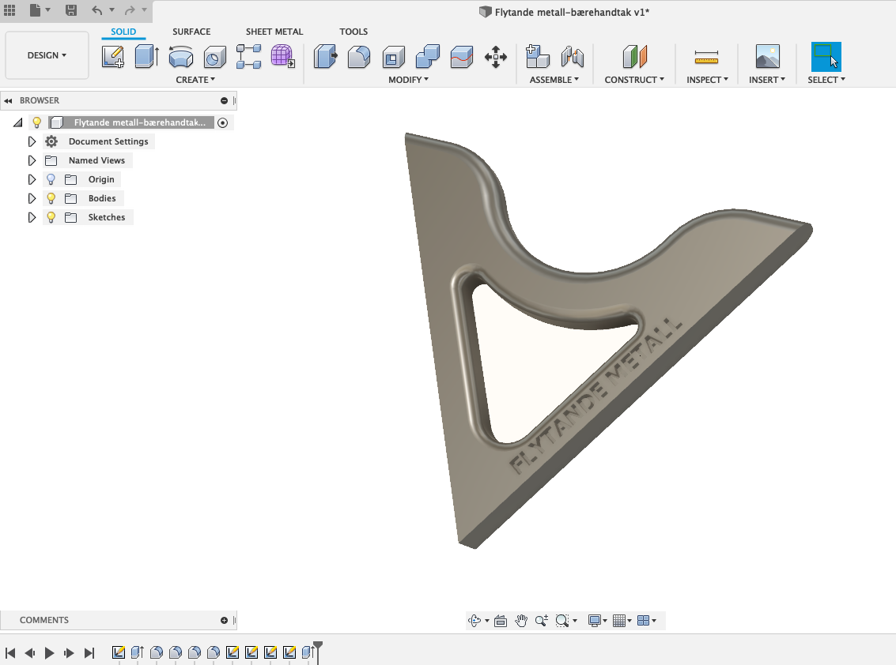Open the data panel grid icon

coord(9,9)
